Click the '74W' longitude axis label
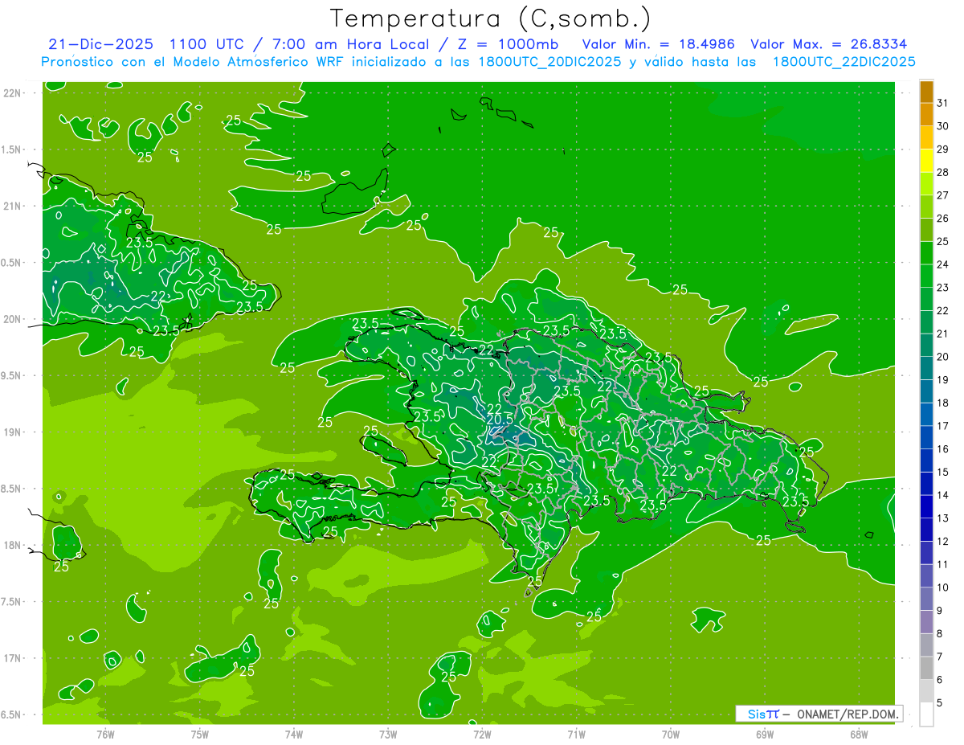 [x=293, y=734]
